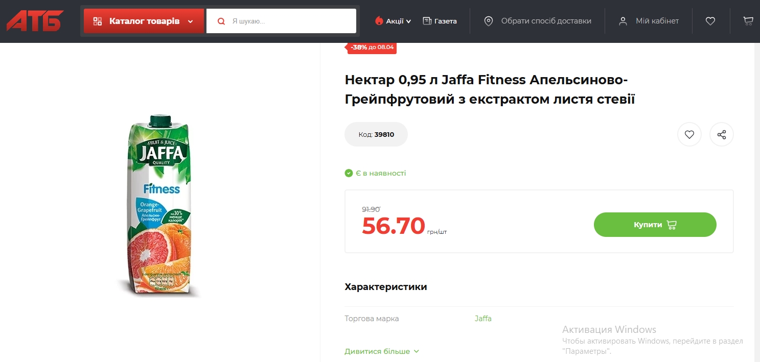760x362 pixels.
Task: Open favorites heart icon in header
Action: [710, 21]
